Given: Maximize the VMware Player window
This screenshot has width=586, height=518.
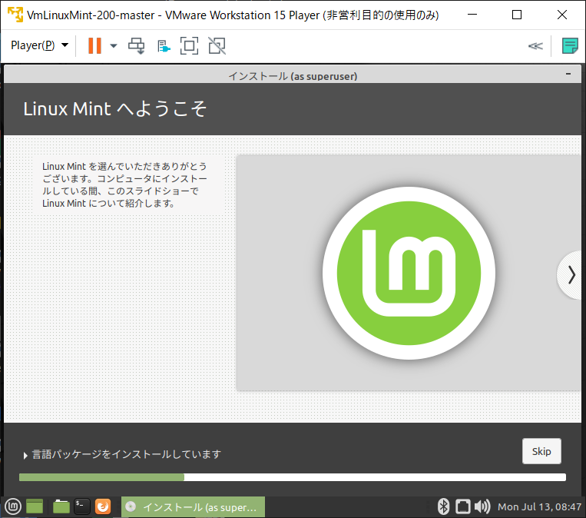Looking at the screenshot, I should coord(517,15).
